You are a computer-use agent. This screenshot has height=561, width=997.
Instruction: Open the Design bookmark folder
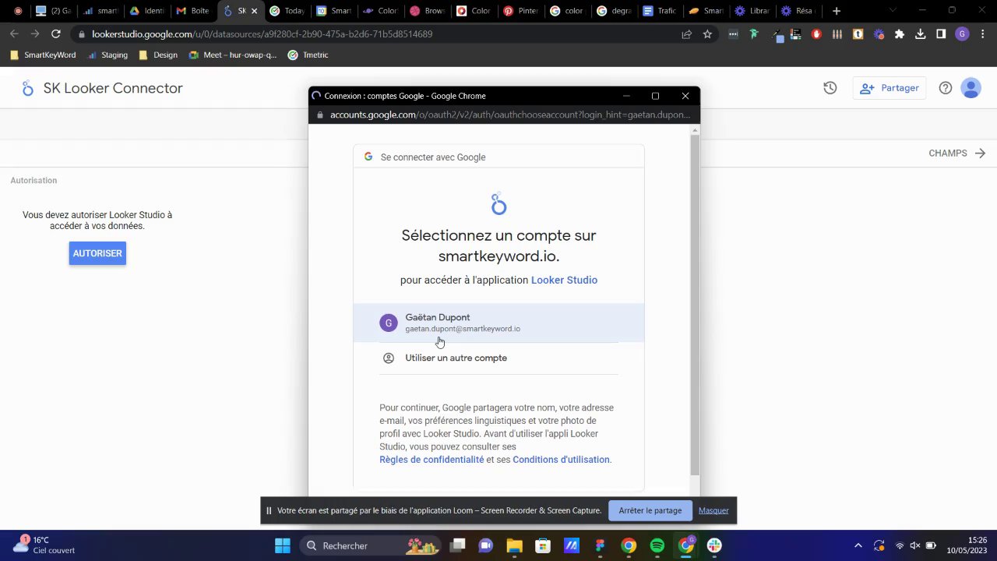click(x=158, y=55)
